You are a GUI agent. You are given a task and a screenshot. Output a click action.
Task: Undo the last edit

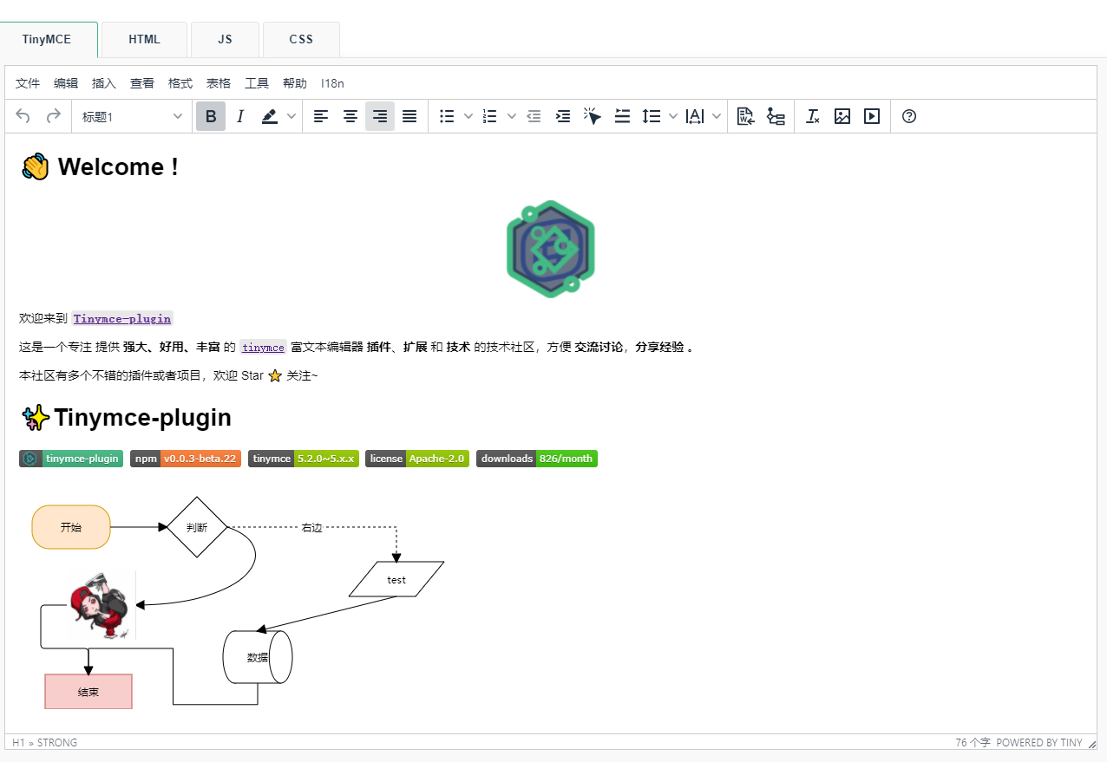pos(23,116)
